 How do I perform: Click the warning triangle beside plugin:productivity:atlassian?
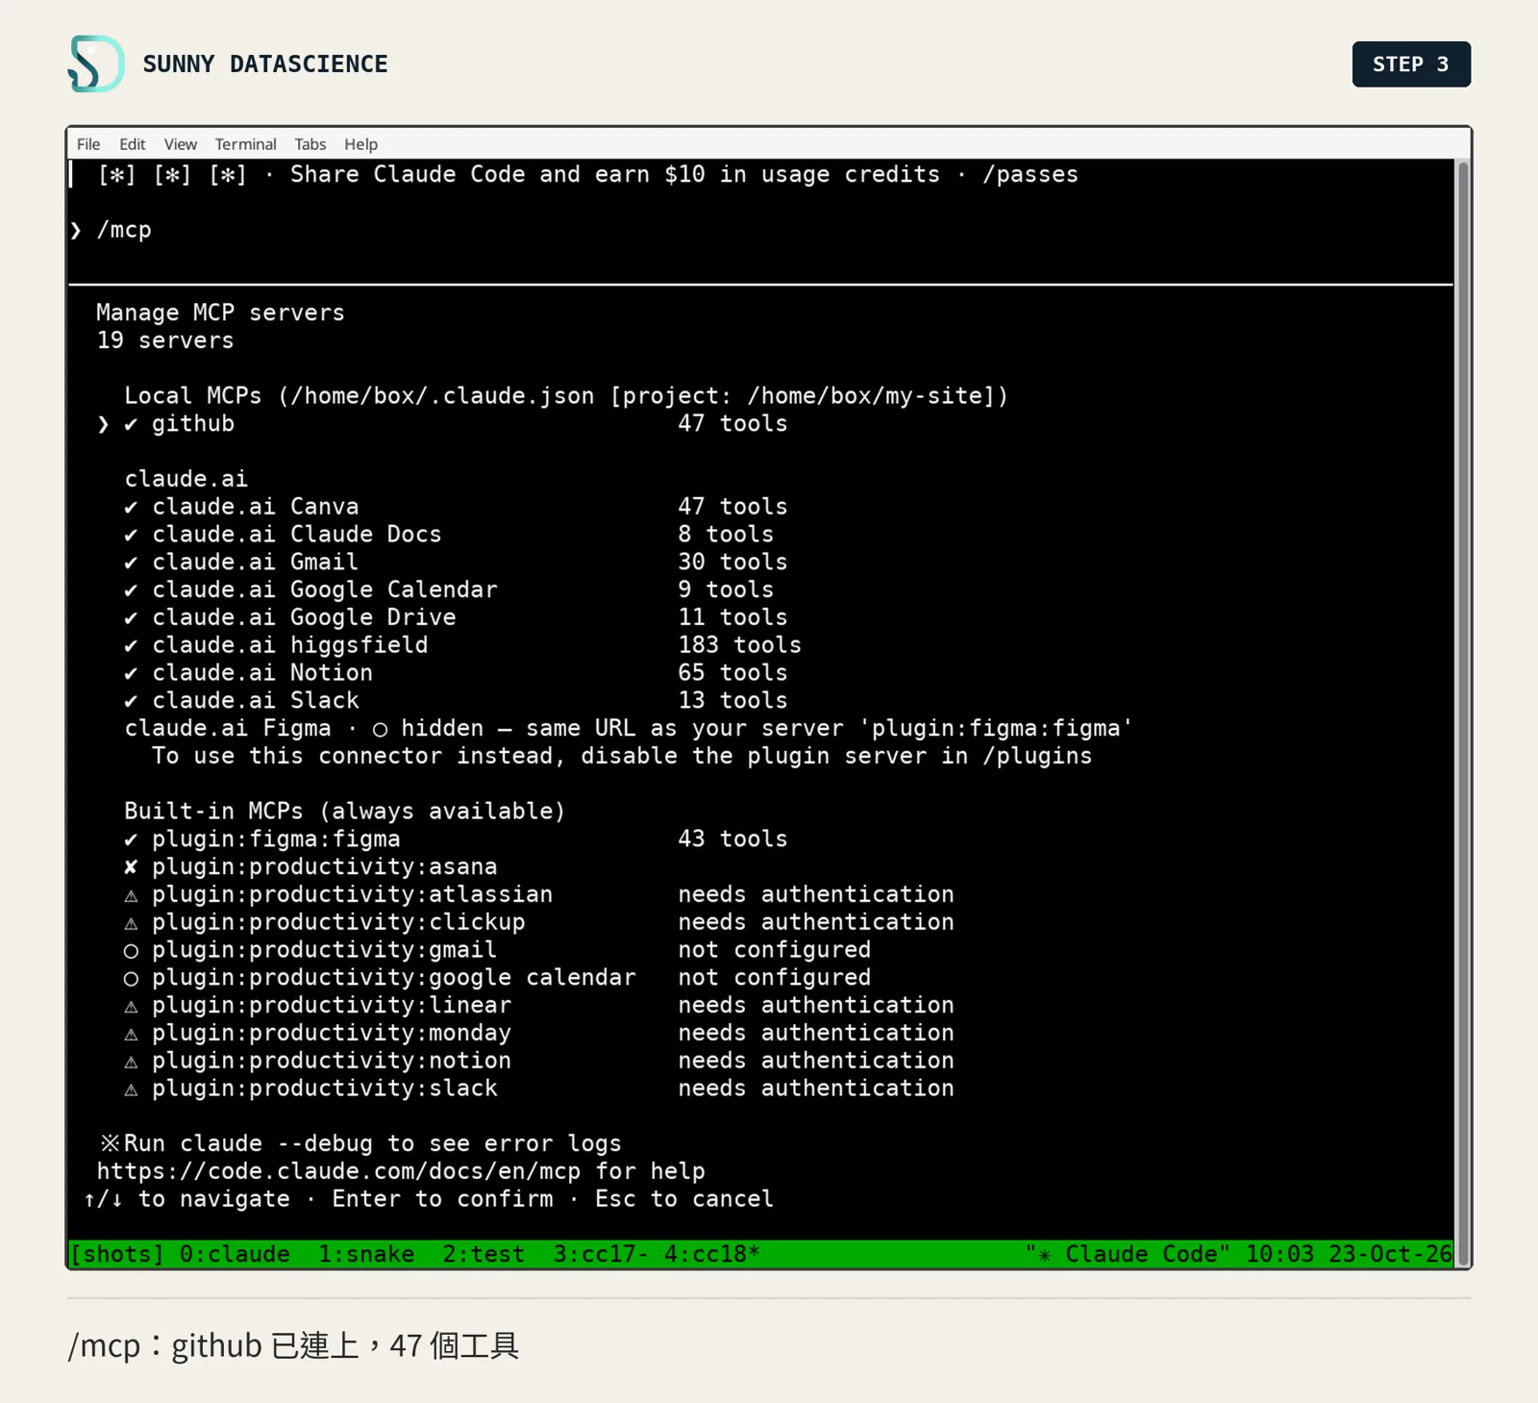pos(131,895)
